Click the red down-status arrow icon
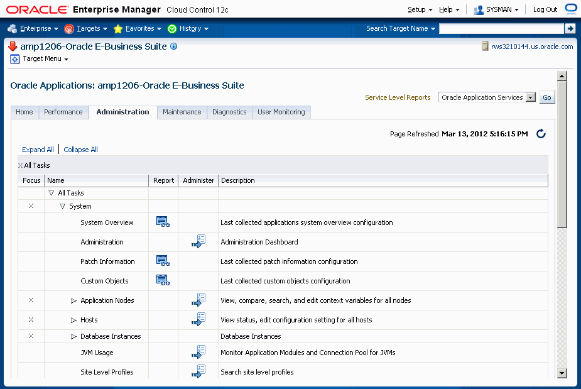 tap(13, 46)
